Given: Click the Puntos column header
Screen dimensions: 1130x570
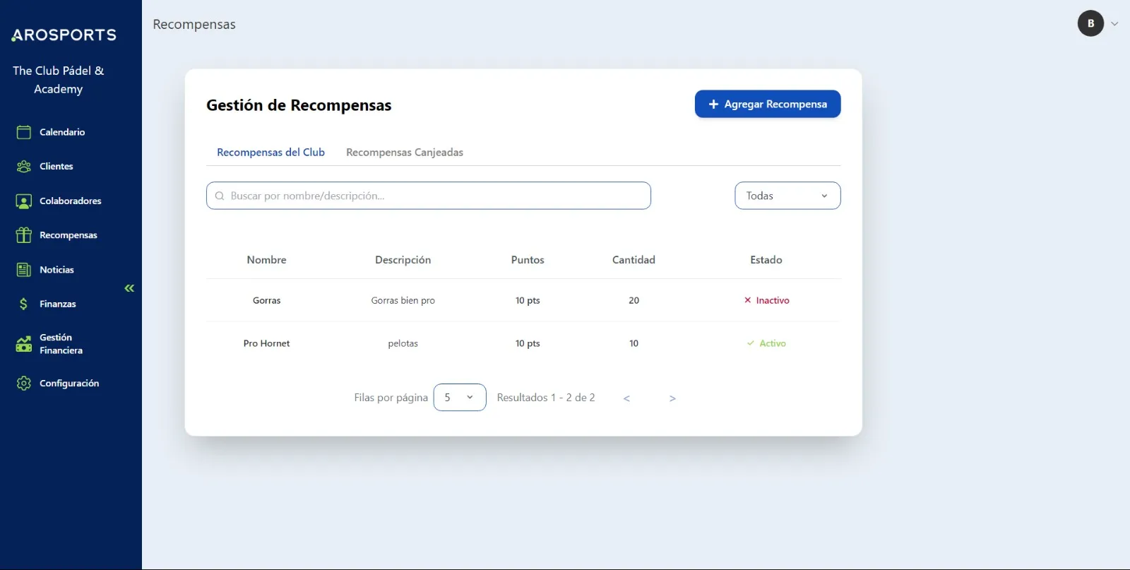Looking at the screenshot, I should 528,260.
